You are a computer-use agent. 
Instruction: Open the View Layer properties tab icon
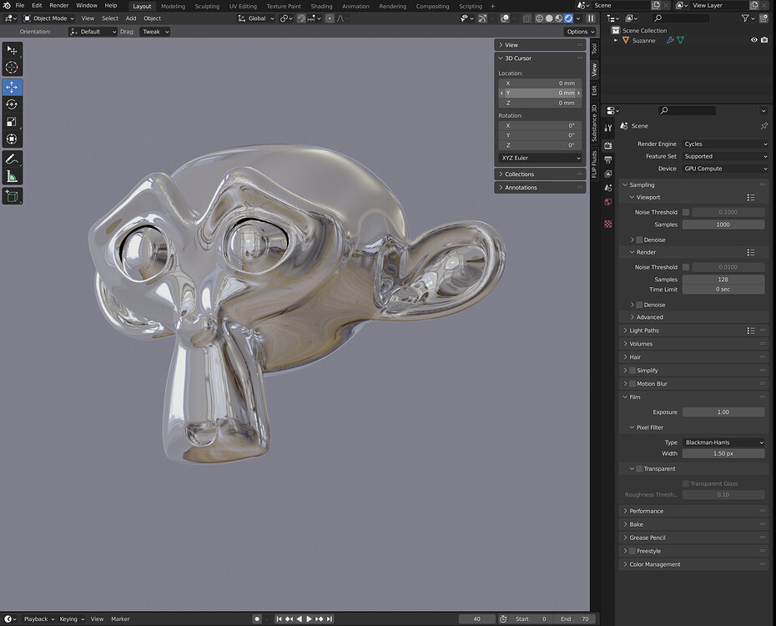click(x=608, y=174)
